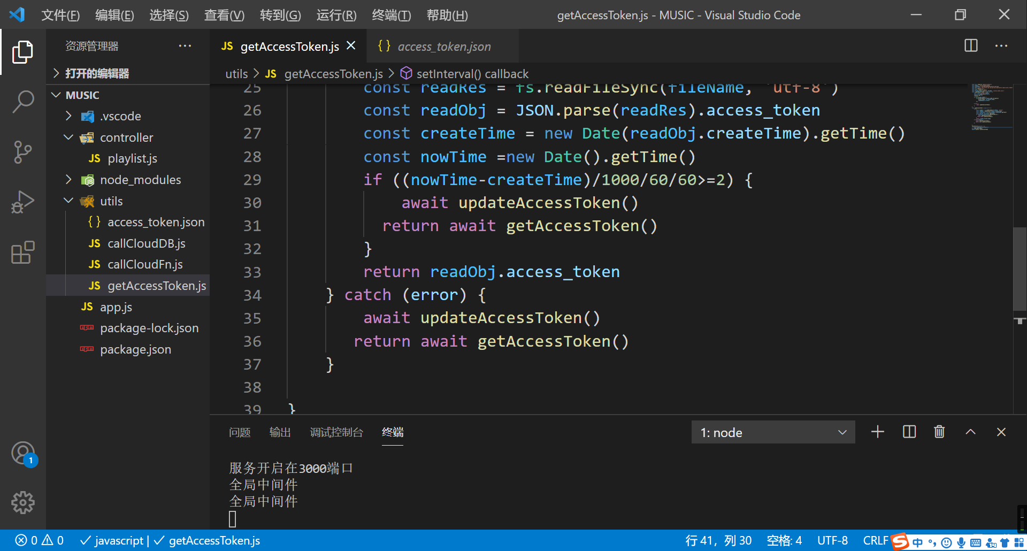Image resolution: width=1027 pixels, height=551 pixels.
Task: Click the errors count in status bar
Action: tap(26, 540)
